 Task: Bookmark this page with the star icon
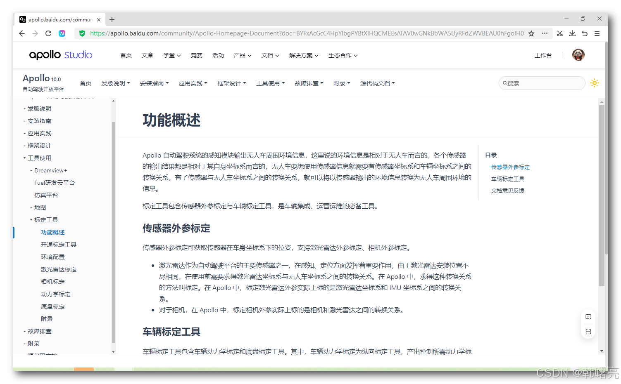pyautogui.click(x=531, y=33)
